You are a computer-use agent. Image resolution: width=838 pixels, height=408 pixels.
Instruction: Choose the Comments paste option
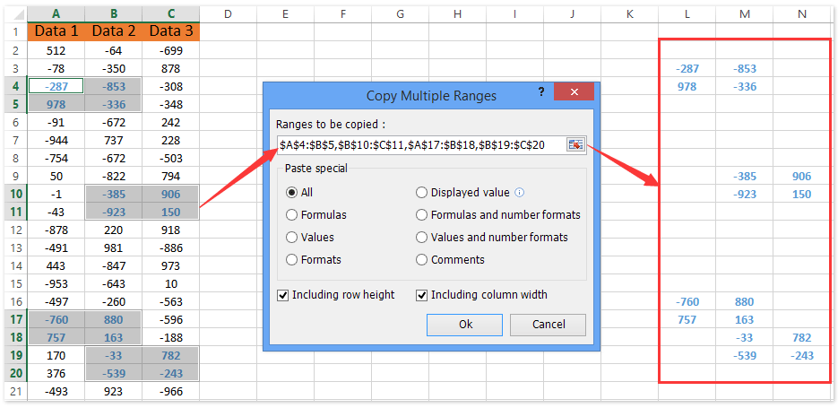422,260
